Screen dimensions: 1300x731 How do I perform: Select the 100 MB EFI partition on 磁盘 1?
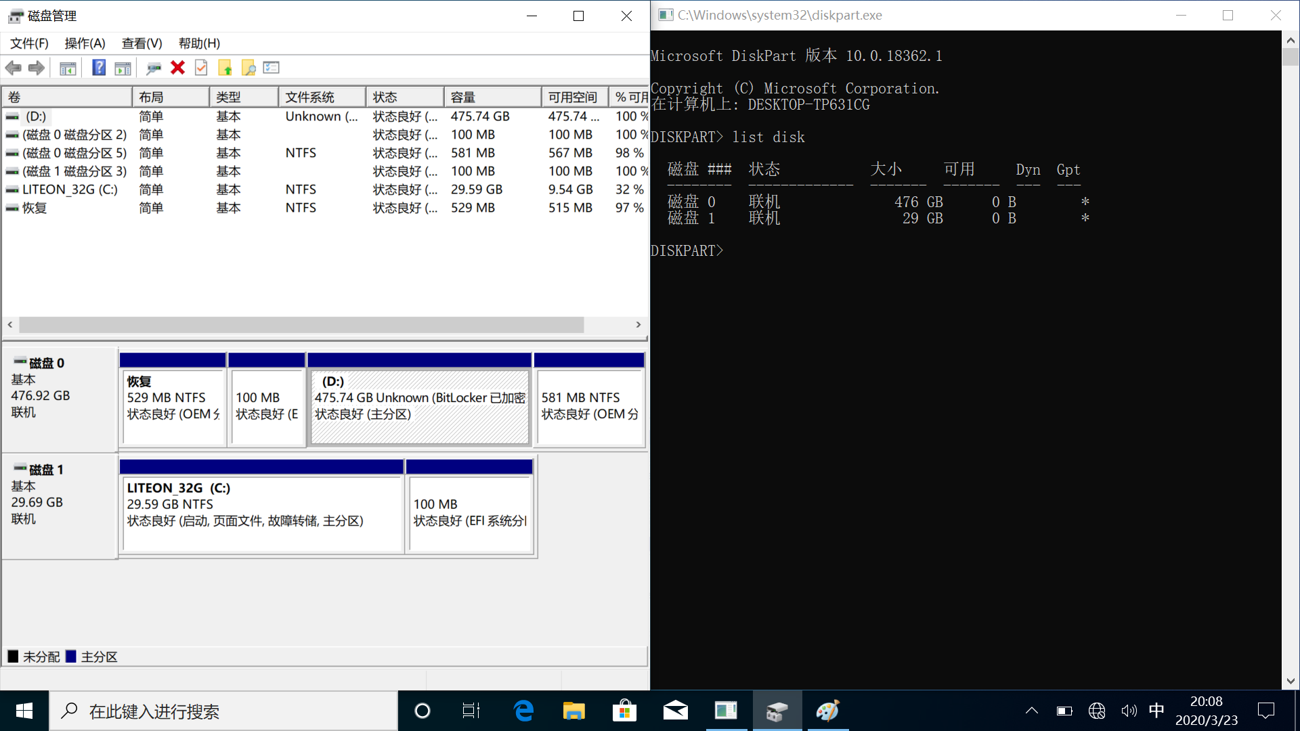click(470, 506)
